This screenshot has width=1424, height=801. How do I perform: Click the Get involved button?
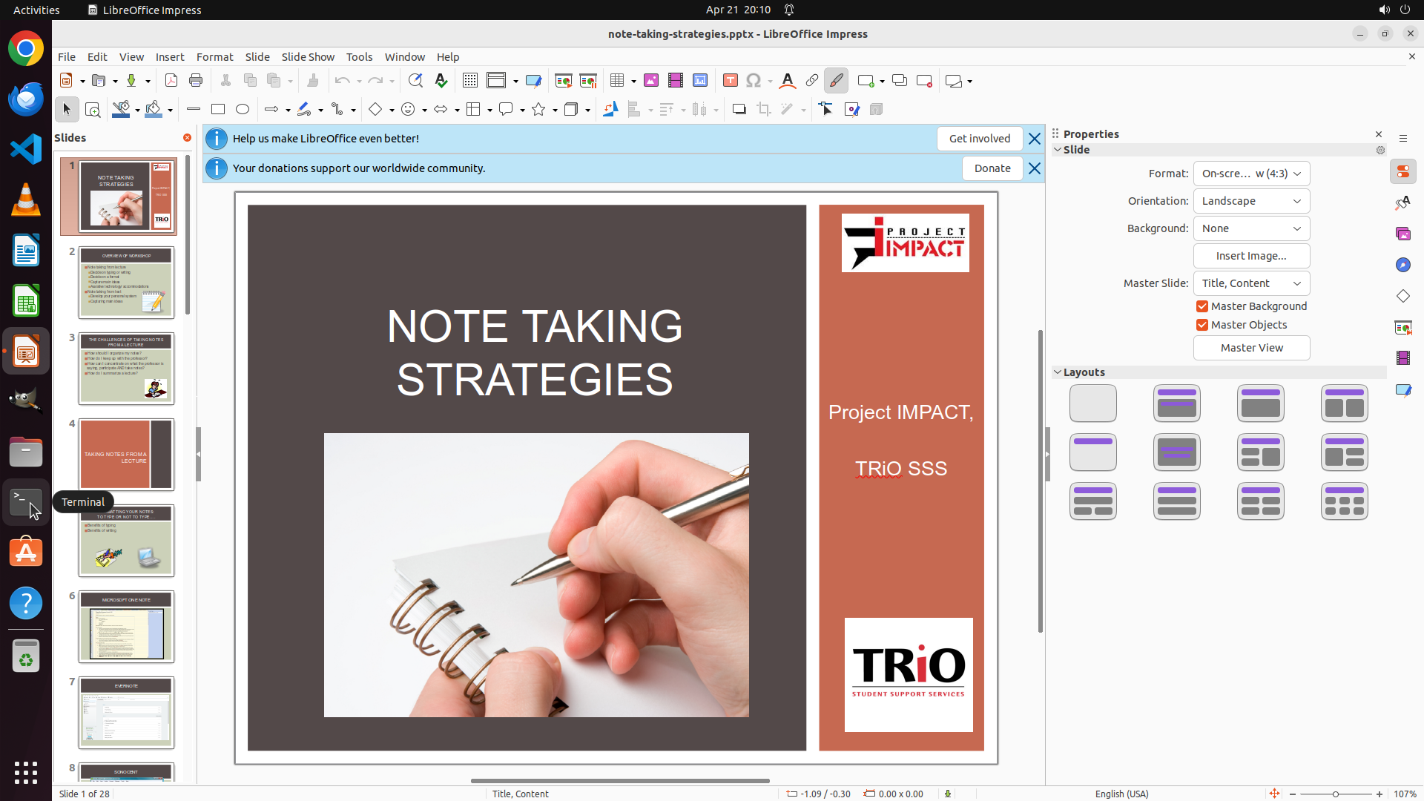pos(979,139)
